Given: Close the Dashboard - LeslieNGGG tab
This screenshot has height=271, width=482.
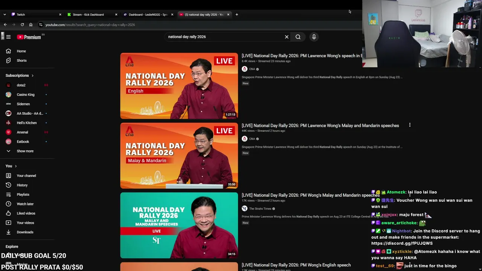Looking at the screenshot, I should (172, 15).
